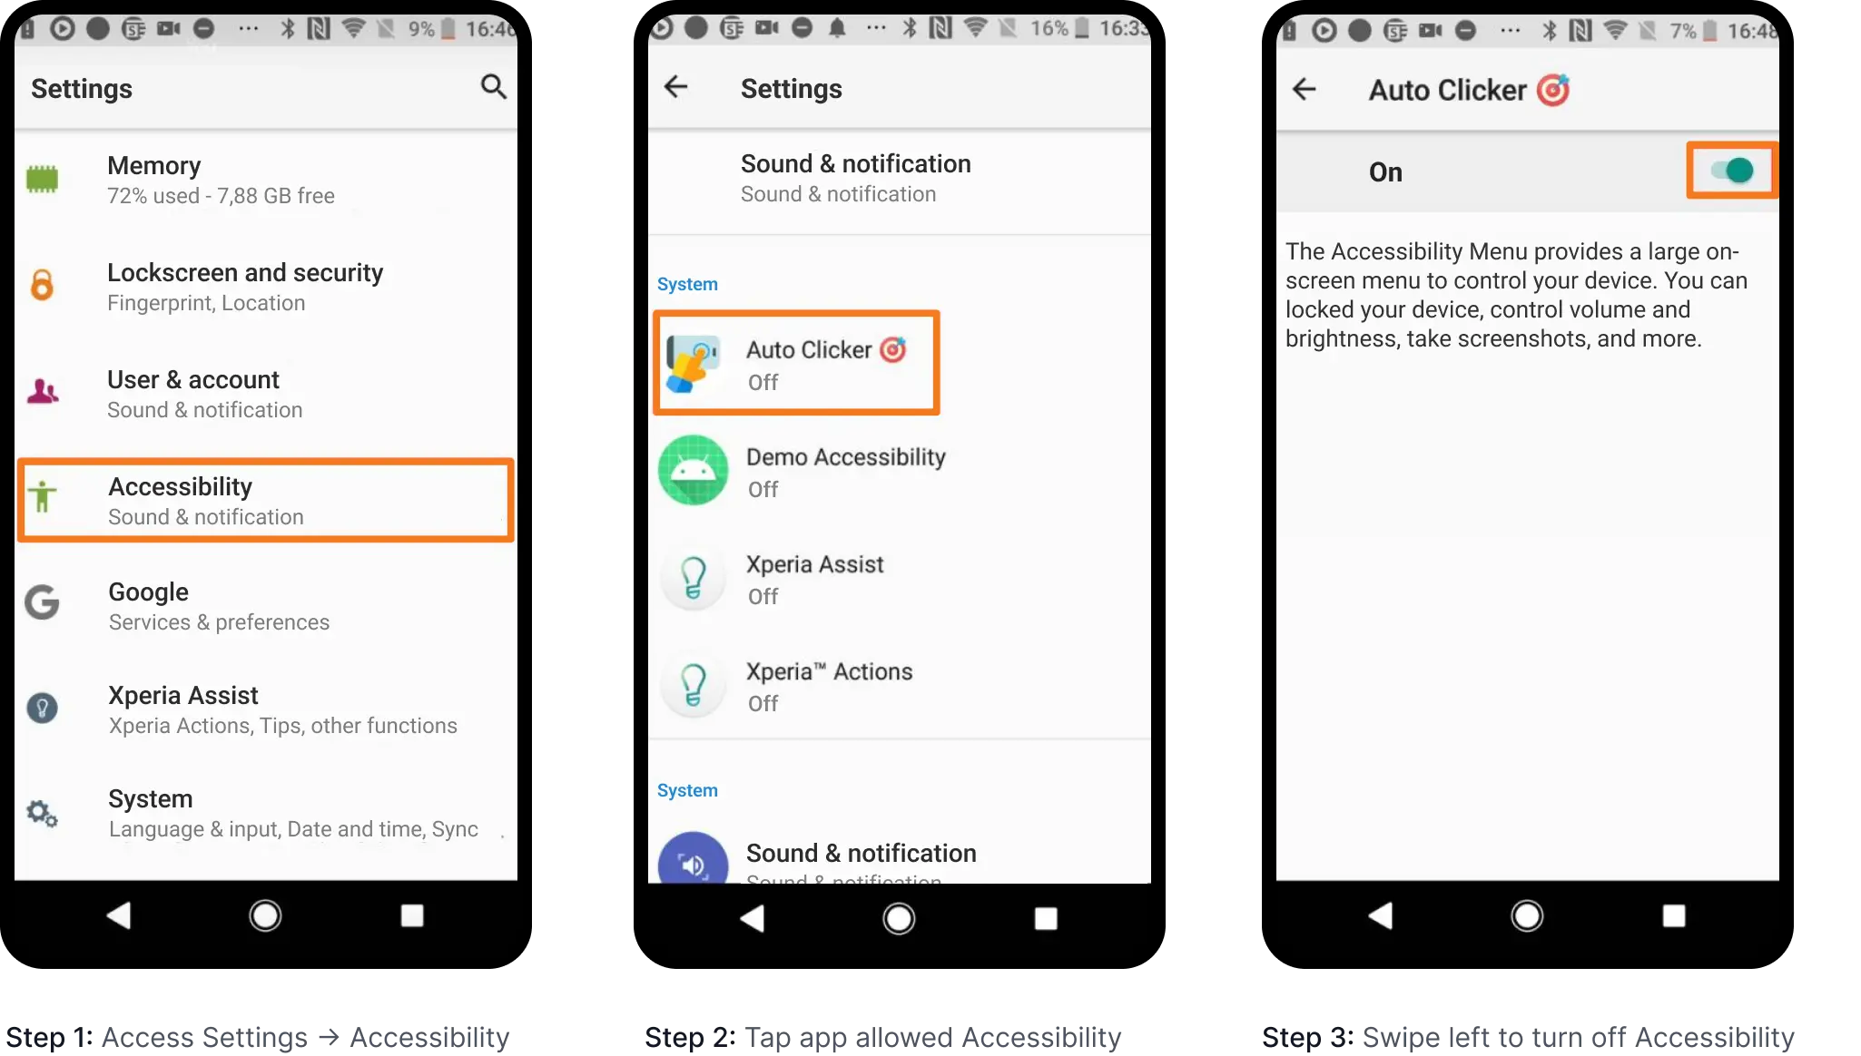The image size is (1861, 1056).
Task: Open Xperia Actions service showing Off
Action: (x=900, y=685)
